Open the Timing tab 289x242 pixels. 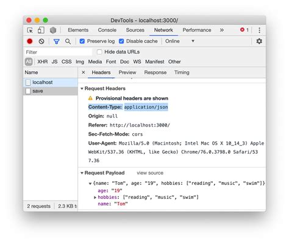[x=182, y=72]
